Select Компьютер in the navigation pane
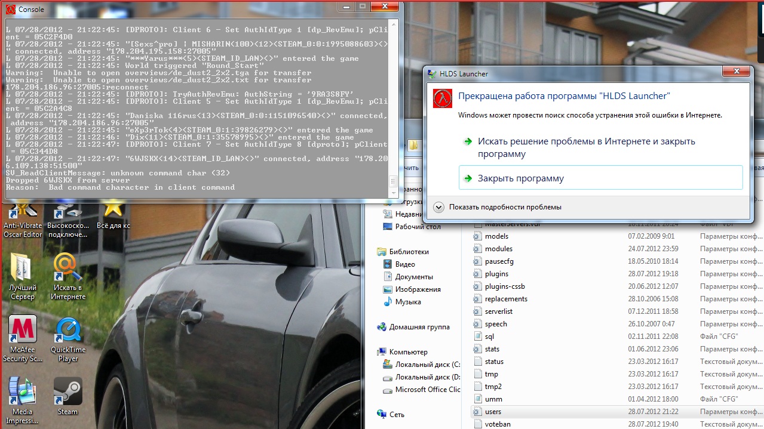Viewport: 764px width, 429px height. pos(408,352)
